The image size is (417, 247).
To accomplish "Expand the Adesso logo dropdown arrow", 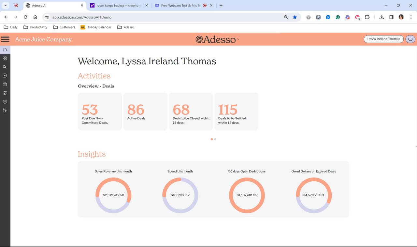I will [x=238, y=39].
